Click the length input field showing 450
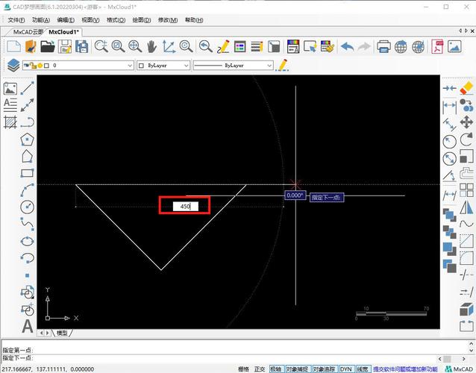 point(185,206)
